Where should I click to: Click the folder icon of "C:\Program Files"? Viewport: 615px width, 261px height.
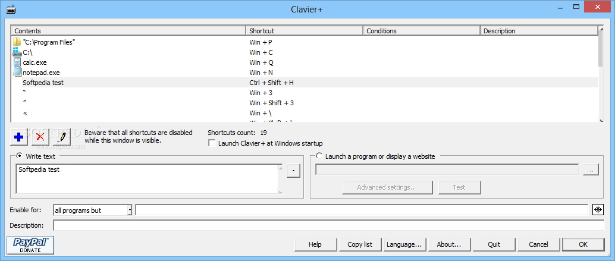[x=17, y=42]
